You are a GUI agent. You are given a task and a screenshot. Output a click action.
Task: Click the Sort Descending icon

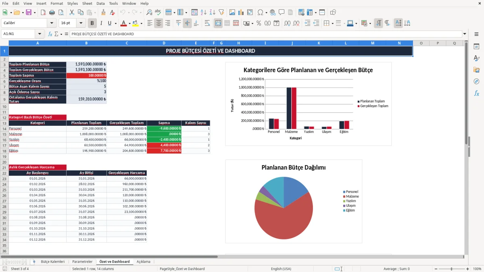(x=213, y=12)
